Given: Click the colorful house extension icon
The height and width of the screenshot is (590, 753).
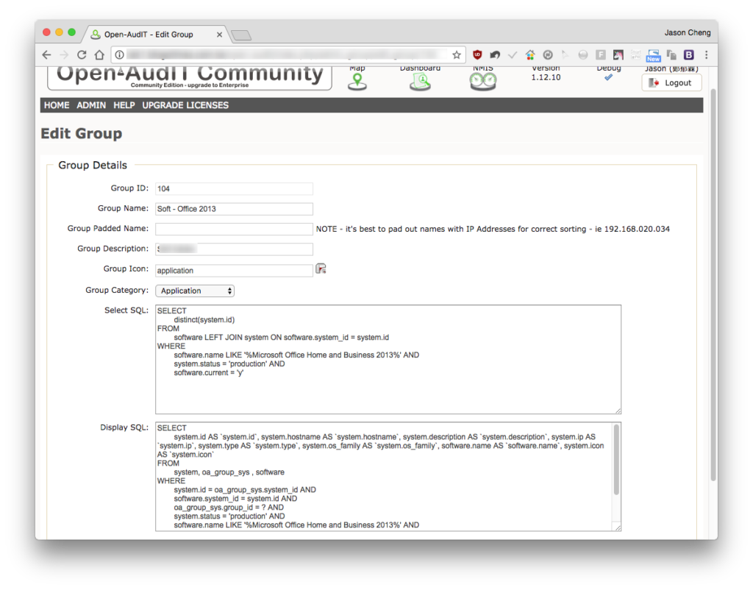Looking at the screenshot, I should 530,54.
